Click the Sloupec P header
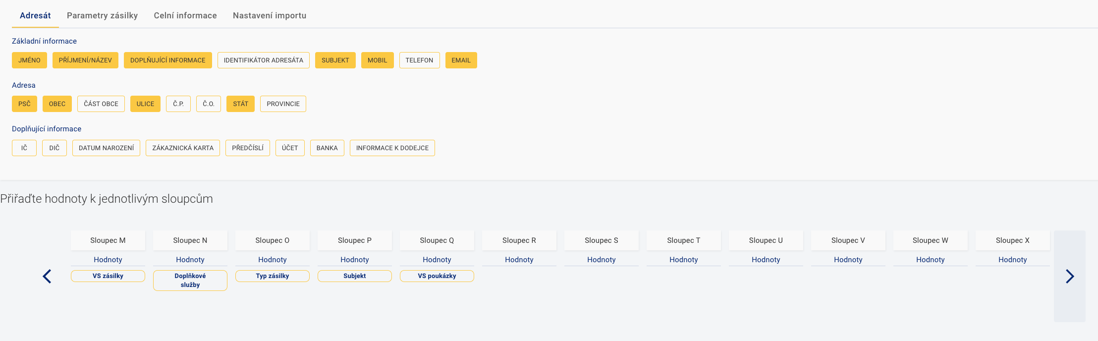The height and width of the screenshot is (341, 1098). pos(355,240)
